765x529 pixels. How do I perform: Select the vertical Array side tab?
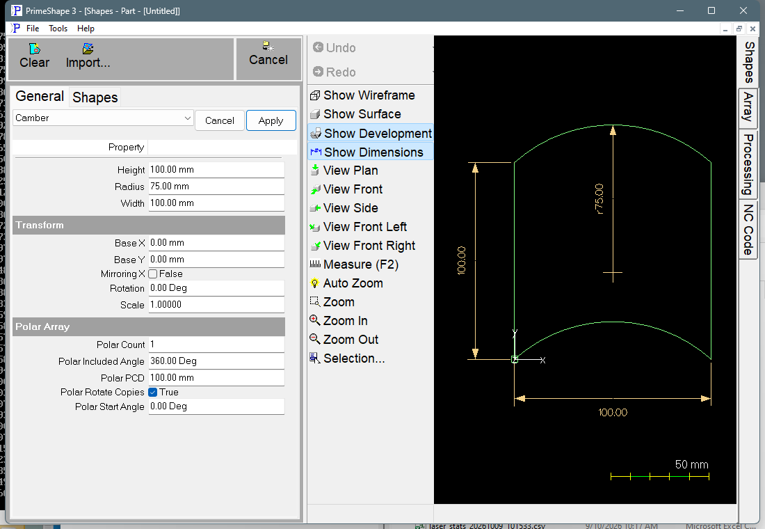[748, 107]
